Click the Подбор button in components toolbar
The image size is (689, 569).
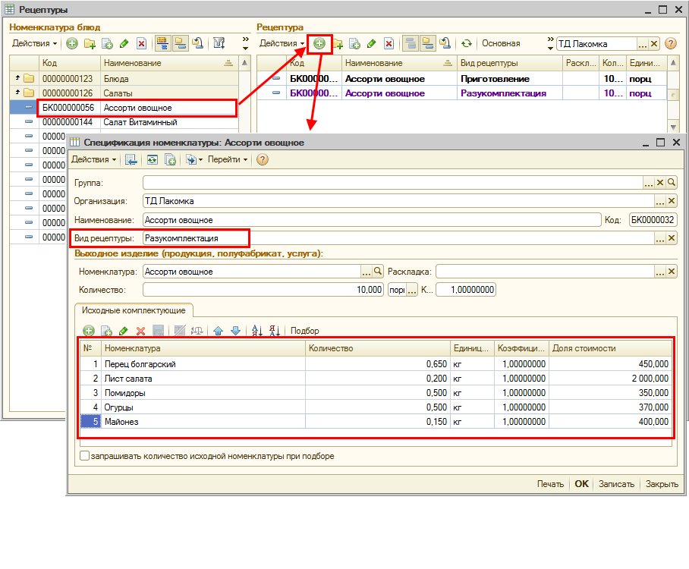click(x=305, y=331)
